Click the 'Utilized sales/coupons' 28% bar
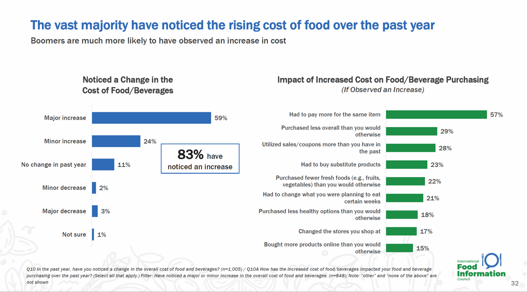Image resolution: width=527 pixels, height=292 pixels. 410,148
